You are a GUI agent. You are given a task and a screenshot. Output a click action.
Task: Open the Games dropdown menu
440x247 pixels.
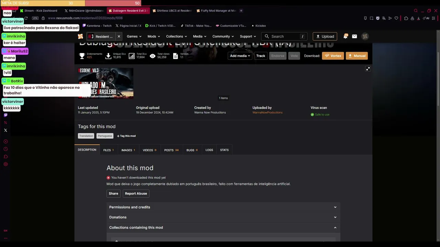[134, 36]
